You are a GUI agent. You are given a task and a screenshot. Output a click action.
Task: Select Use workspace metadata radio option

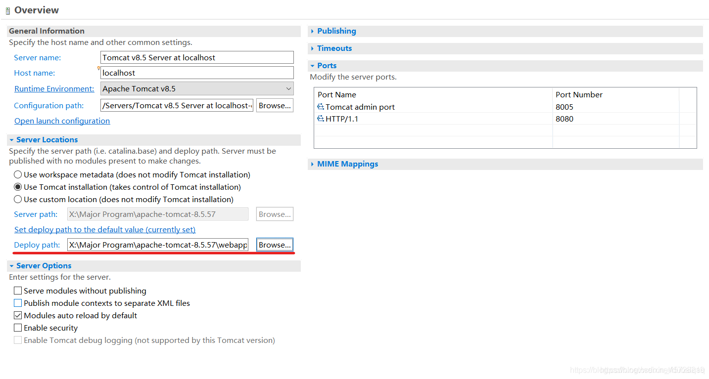tap(18, 174)
